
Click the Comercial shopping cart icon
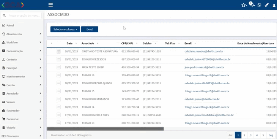pos(3,119)
